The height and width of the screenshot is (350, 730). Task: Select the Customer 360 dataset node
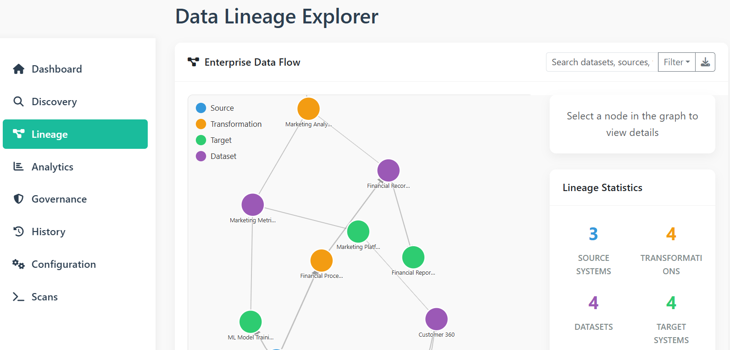pos(436,319)
